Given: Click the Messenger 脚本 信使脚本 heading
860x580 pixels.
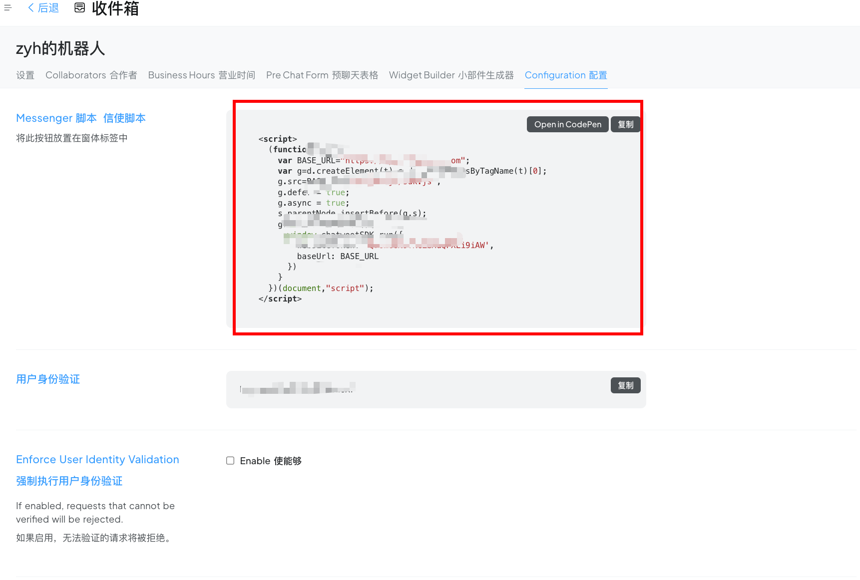Looking at the screenshot, I should (x=81, y=118).
